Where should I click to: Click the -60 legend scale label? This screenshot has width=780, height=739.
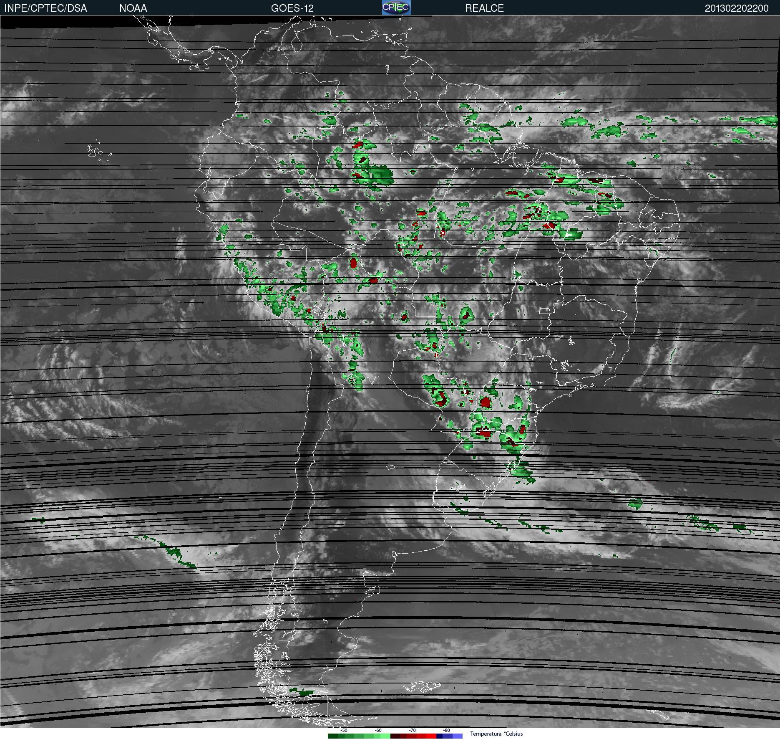[378, 730]
